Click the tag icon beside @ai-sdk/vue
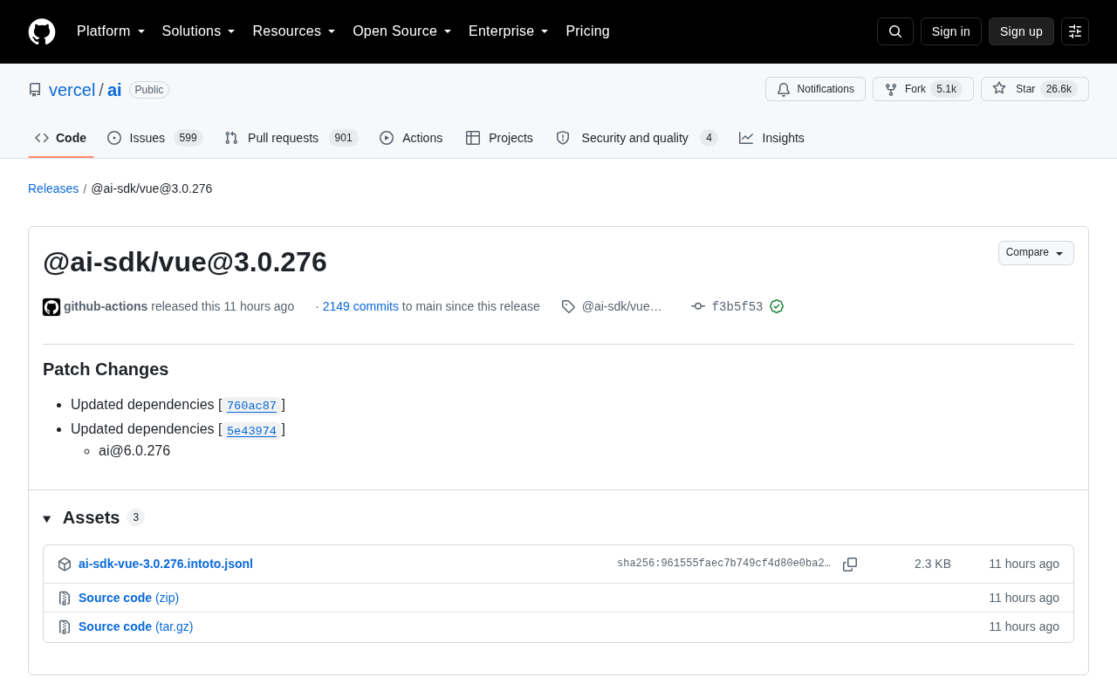This screenshot has width=1117, height=698. pos(568,306)
